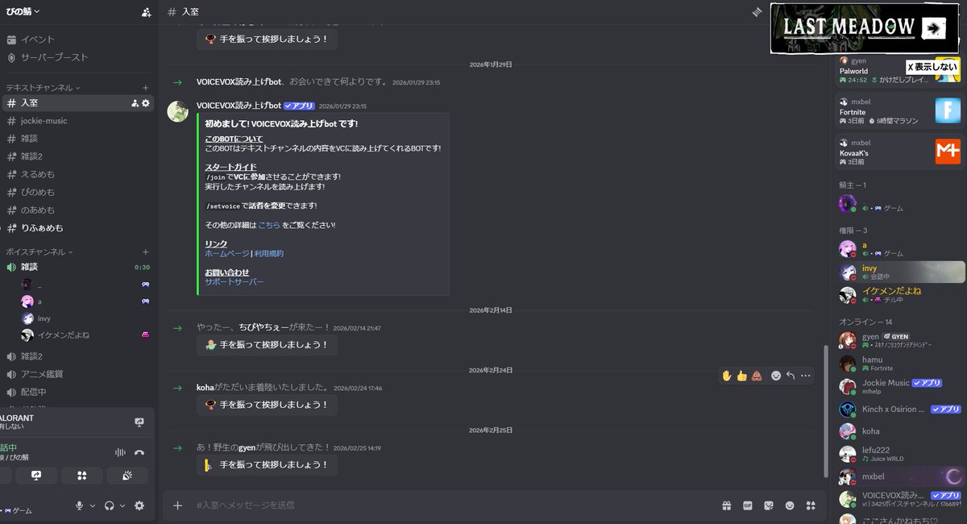Expand the microphone device dropdown arrow

92,505
